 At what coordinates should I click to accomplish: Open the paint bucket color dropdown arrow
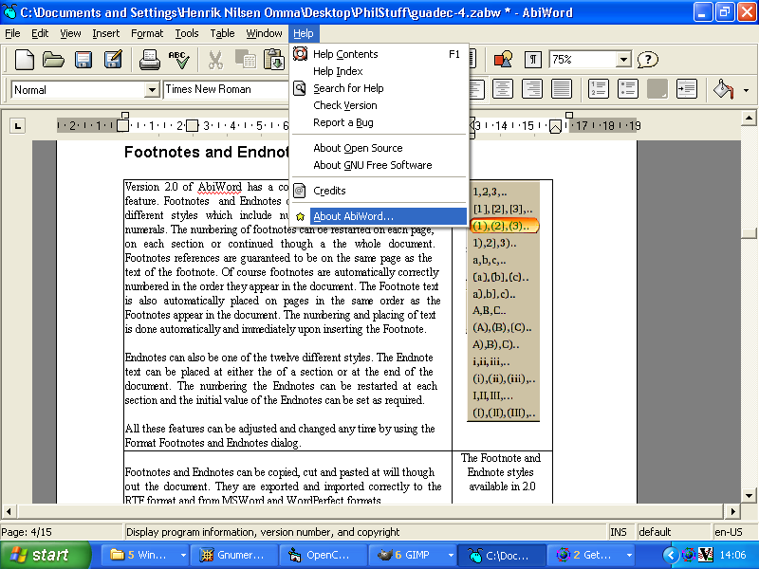pyautogui.click(x=746, y=90)
